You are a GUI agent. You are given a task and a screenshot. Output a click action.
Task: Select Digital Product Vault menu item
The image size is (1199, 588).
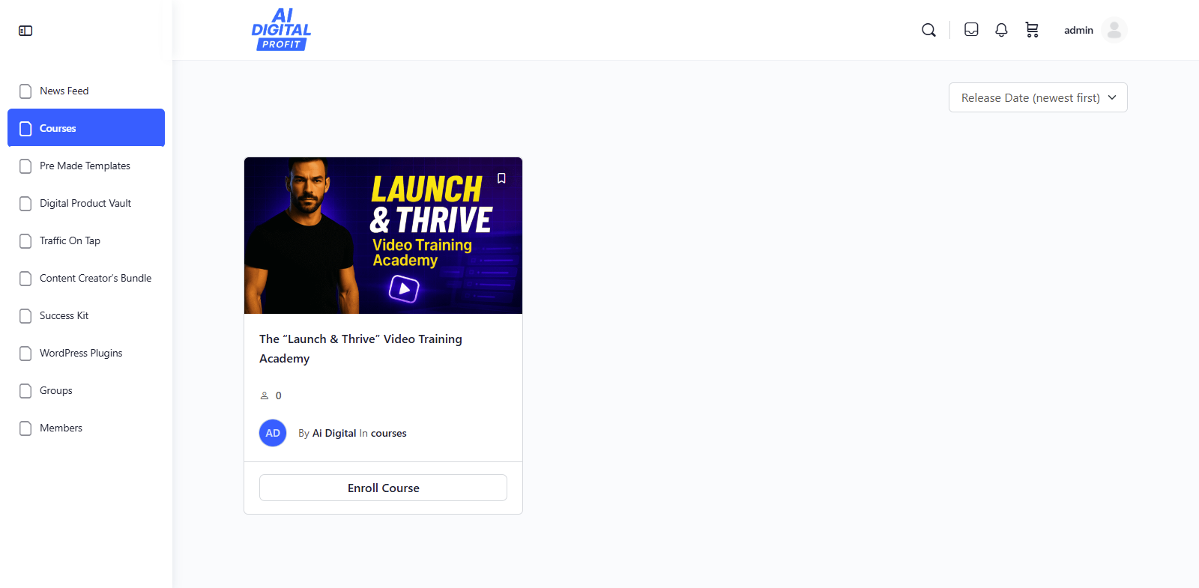click(85, 203)
